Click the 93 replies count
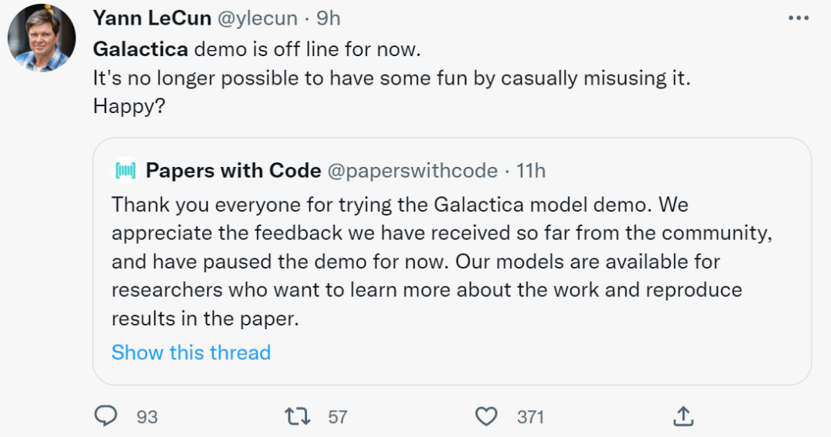 [x=146, y=417]
